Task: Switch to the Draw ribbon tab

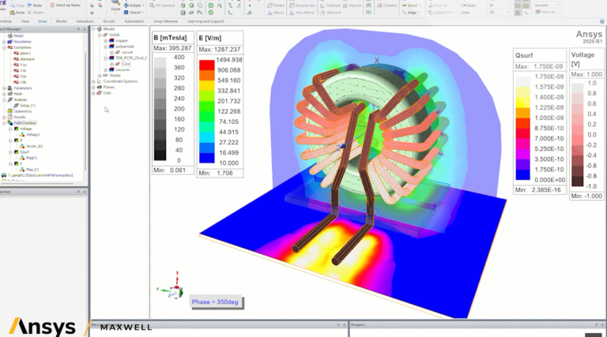Action: [43, 21]
